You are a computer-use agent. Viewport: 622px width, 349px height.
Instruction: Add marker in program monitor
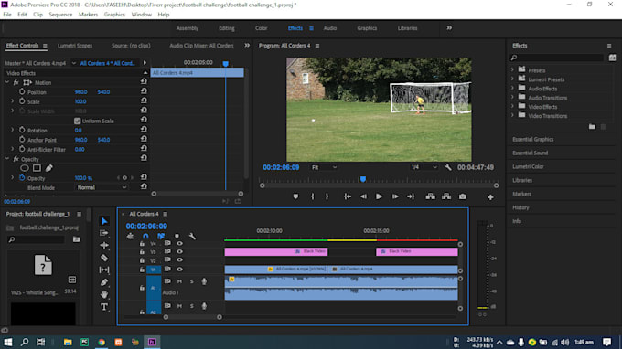point(295,196)
